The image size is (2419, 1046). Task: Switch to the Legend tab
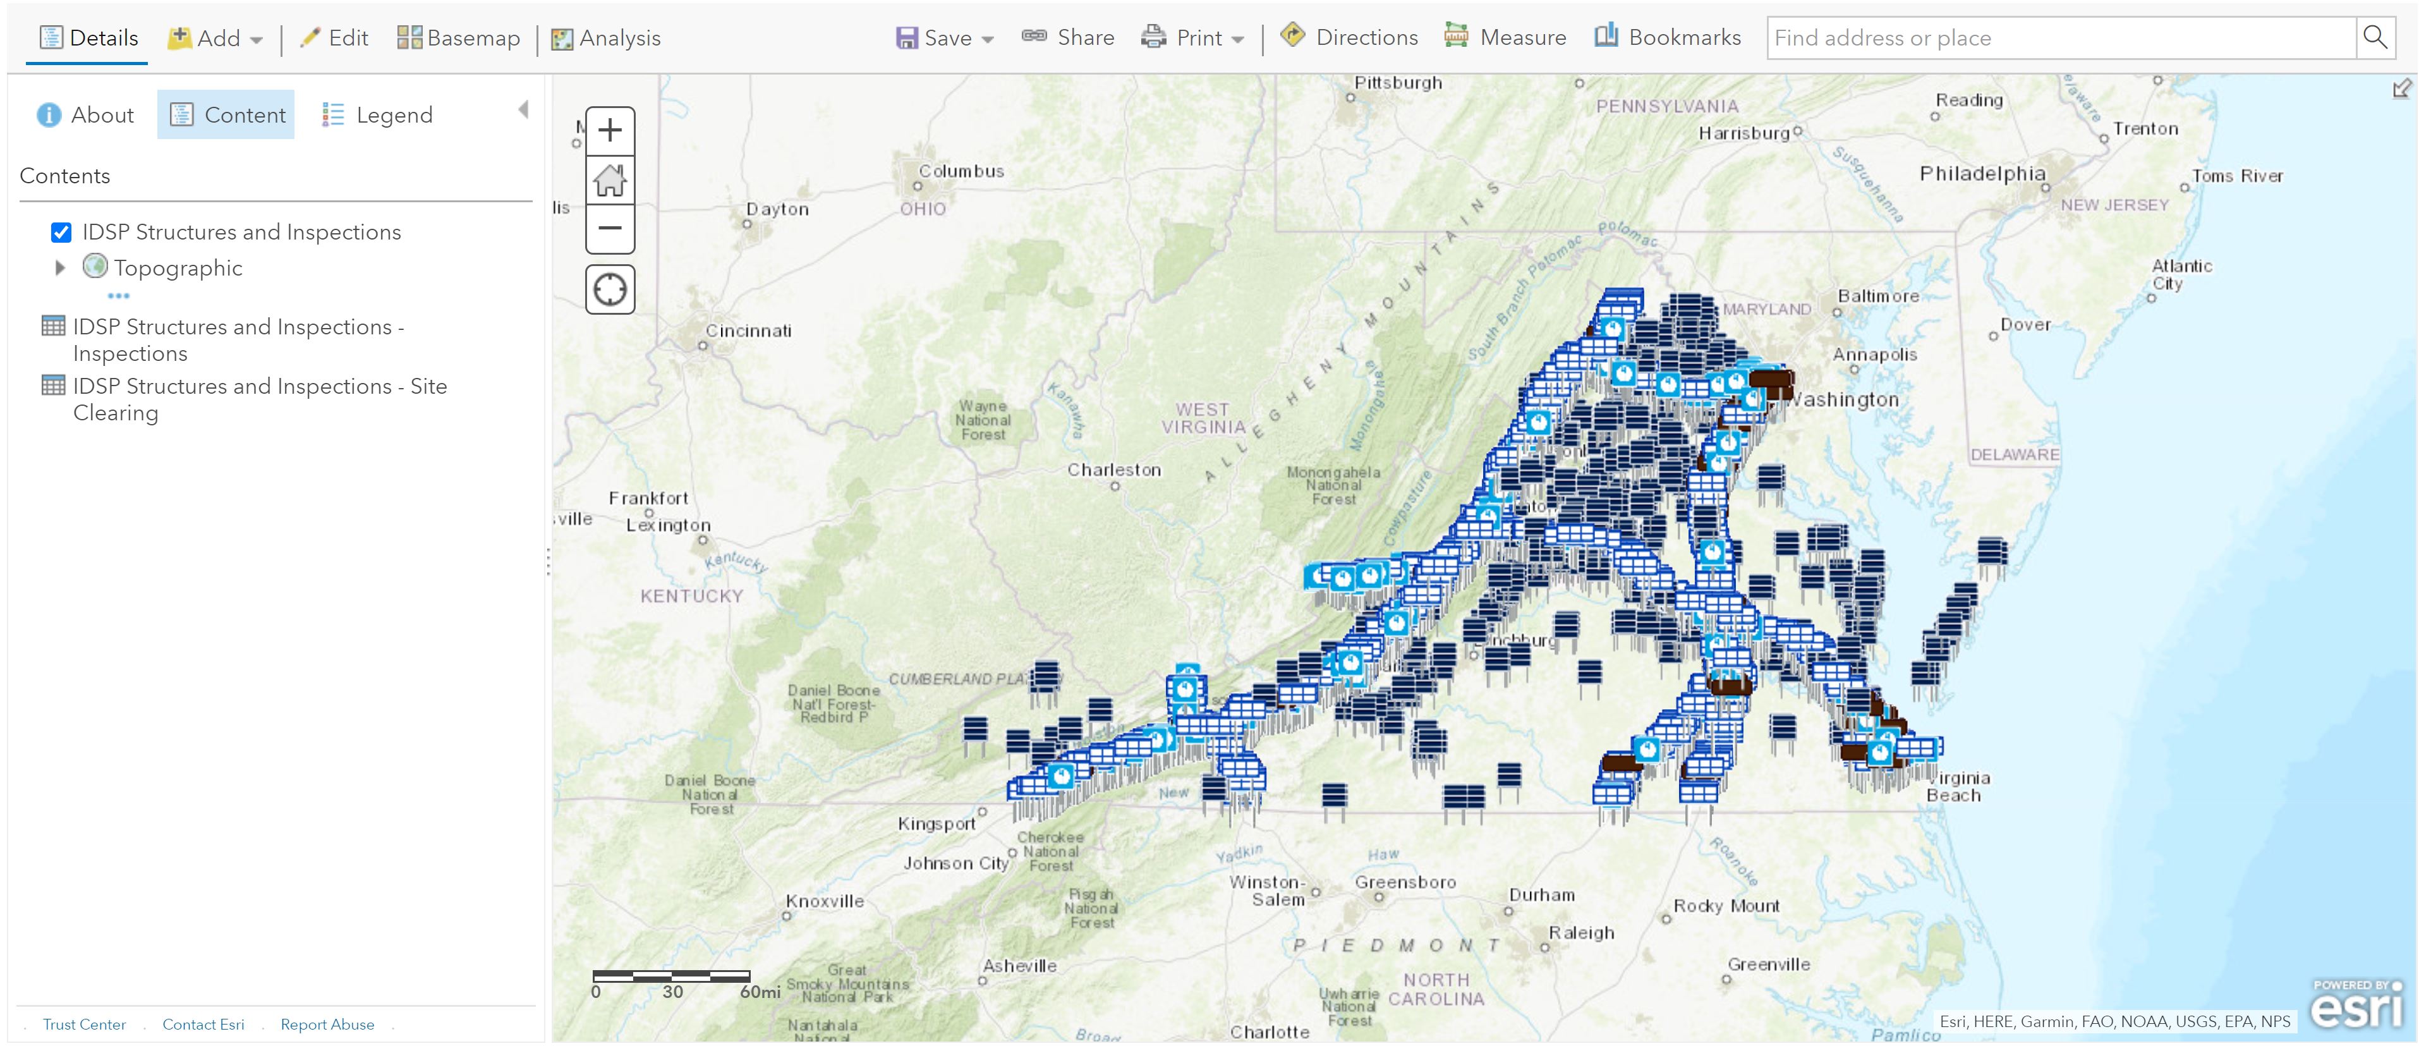[377, 114]
